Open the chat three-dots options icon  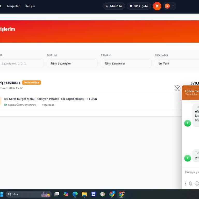186,183
